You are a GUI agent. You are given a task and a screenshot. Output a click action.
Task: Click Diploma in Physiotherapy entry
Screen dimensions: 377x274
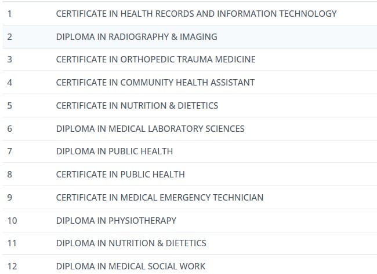(116, 221)
